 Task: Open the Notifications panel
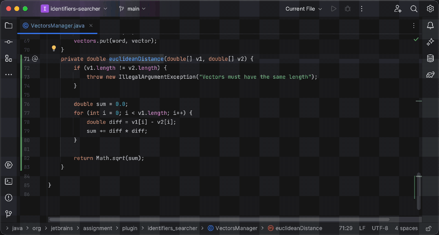coord(430,25)
